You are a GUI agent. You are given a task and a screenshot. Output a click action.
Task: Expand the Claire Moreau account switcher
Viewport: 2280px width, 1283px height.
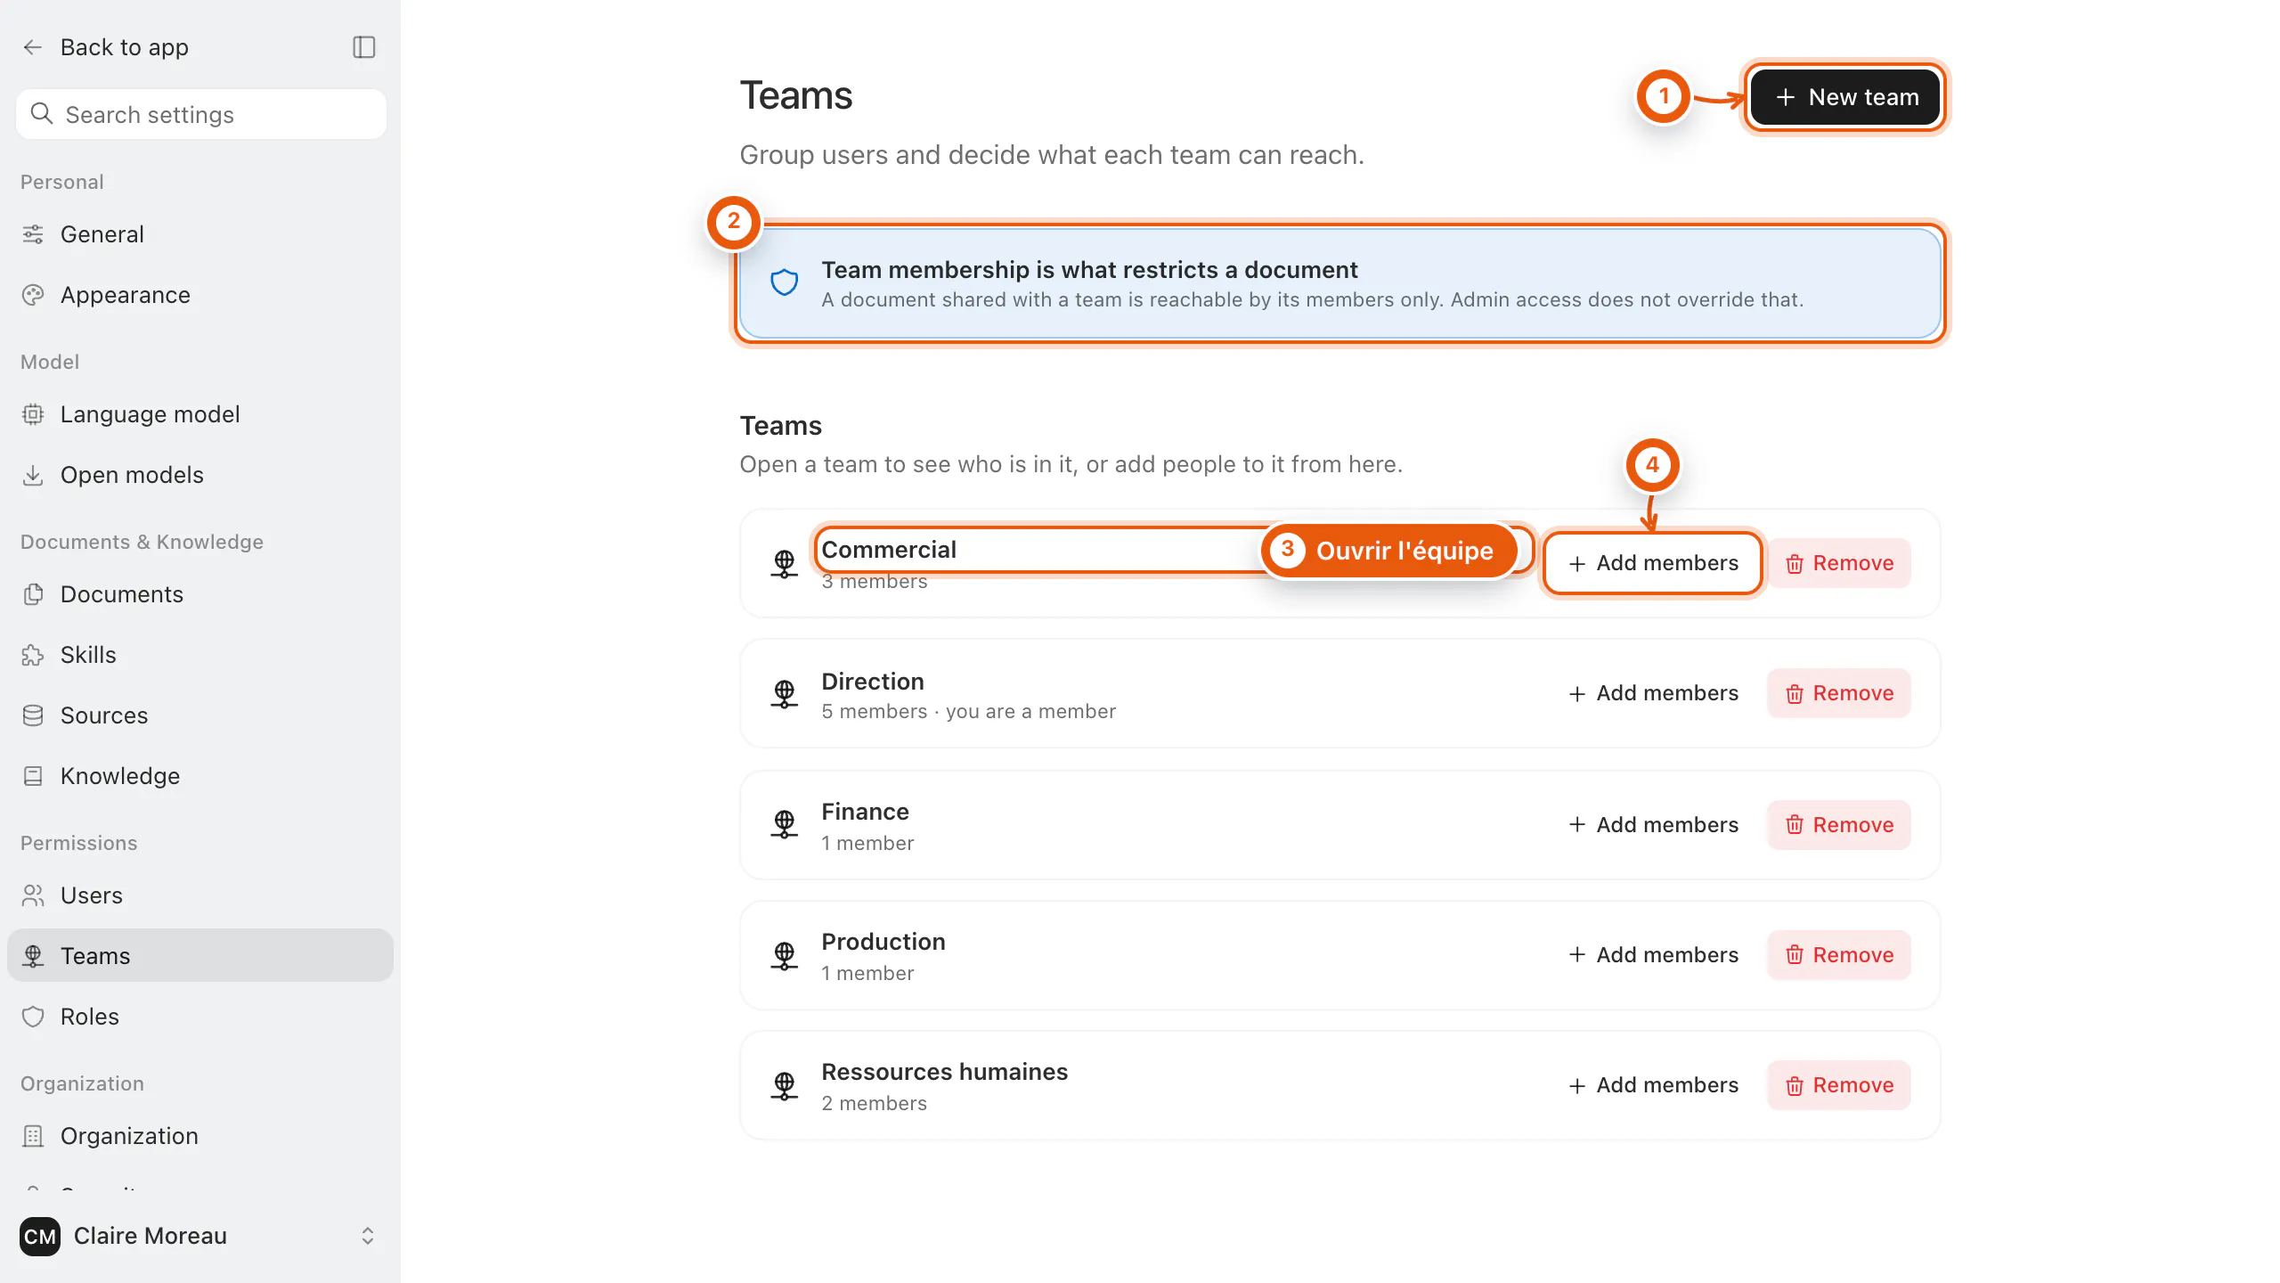pos(367,1236)
